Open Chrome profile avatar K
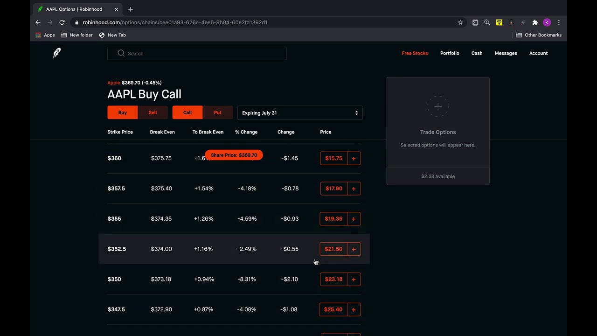 point(547,22)
